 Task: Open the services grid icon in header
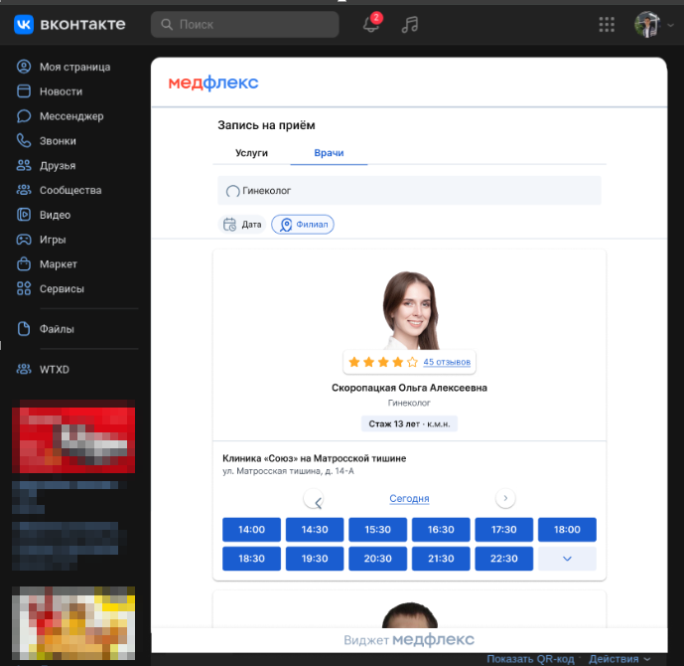click(607, 25)
